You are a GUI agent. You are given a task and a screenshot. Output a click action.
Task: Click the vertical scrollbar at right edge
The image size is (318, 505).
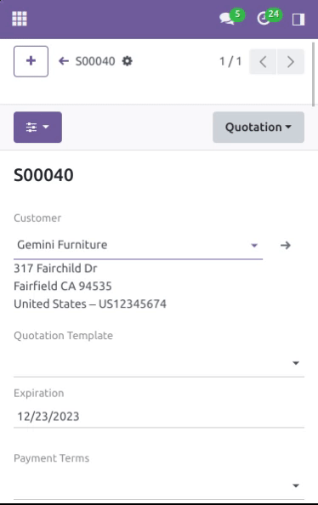pos(314,74)
